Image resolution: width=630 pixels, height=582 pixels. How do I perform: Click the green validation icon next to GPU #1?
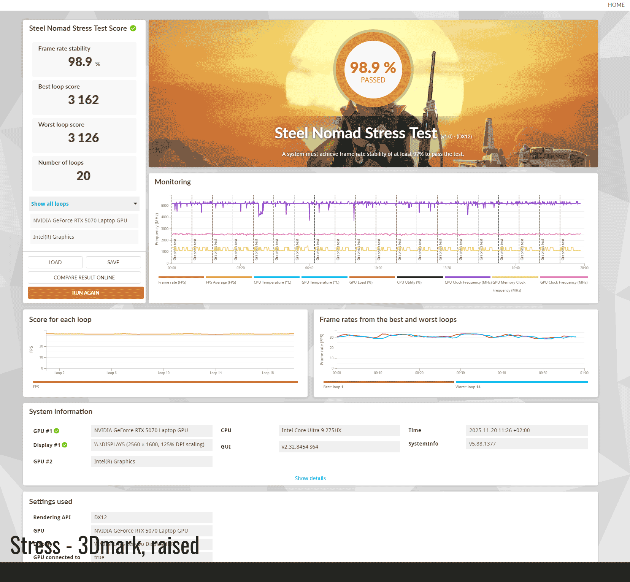57,431
